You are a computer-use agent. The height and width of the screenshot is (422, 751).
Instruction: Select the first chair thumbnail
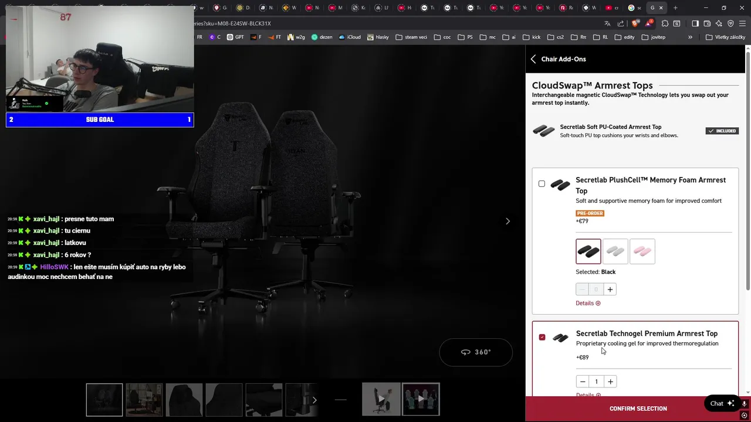coord(104,400)
